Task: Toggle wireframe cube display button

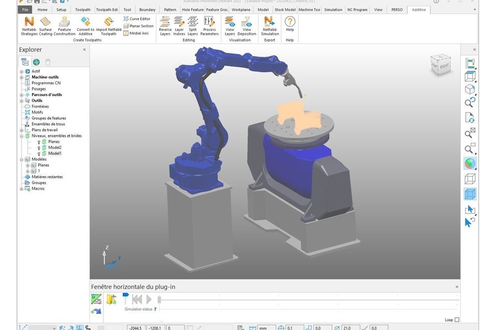Action: 470,179
